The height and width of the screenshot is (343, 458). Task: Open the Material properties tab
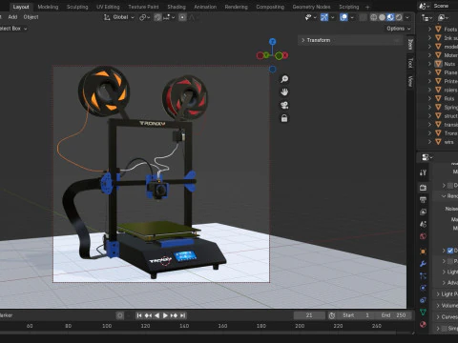point(423,324)
